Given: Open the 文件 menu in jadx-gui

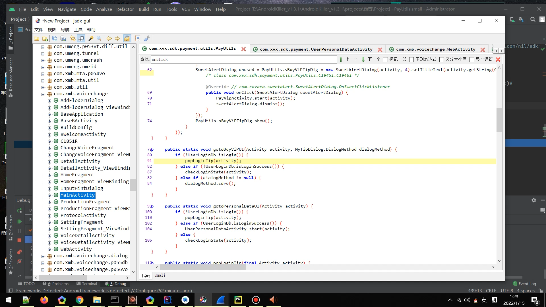Looking at the screenshot, I should 39,30.
